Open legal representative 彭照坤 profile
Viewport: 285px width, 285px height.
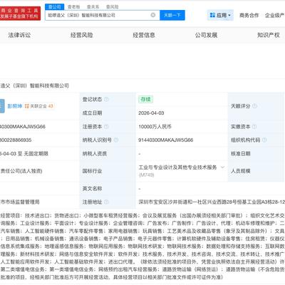pyautogui.click(x=15, y=106)
